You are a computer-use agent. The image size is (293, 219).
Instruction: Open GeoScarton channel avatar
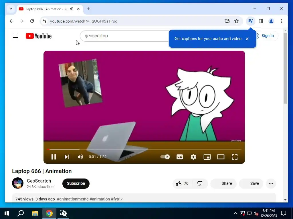point(18,183)
